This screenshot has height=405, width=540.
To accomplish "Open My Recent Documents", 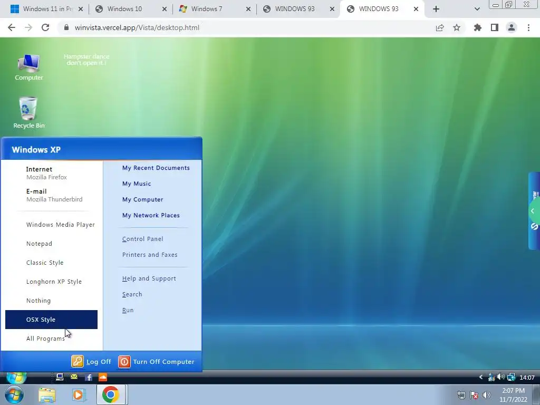I will (156, 168).
